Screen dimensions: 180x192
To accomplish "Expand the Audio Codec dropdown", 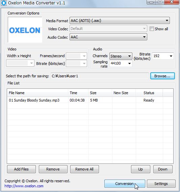I will [x=108, y=37].
